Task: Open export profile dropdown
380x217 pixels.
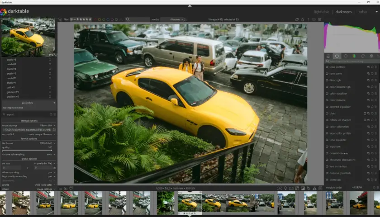Action: (x=29, y=185)
